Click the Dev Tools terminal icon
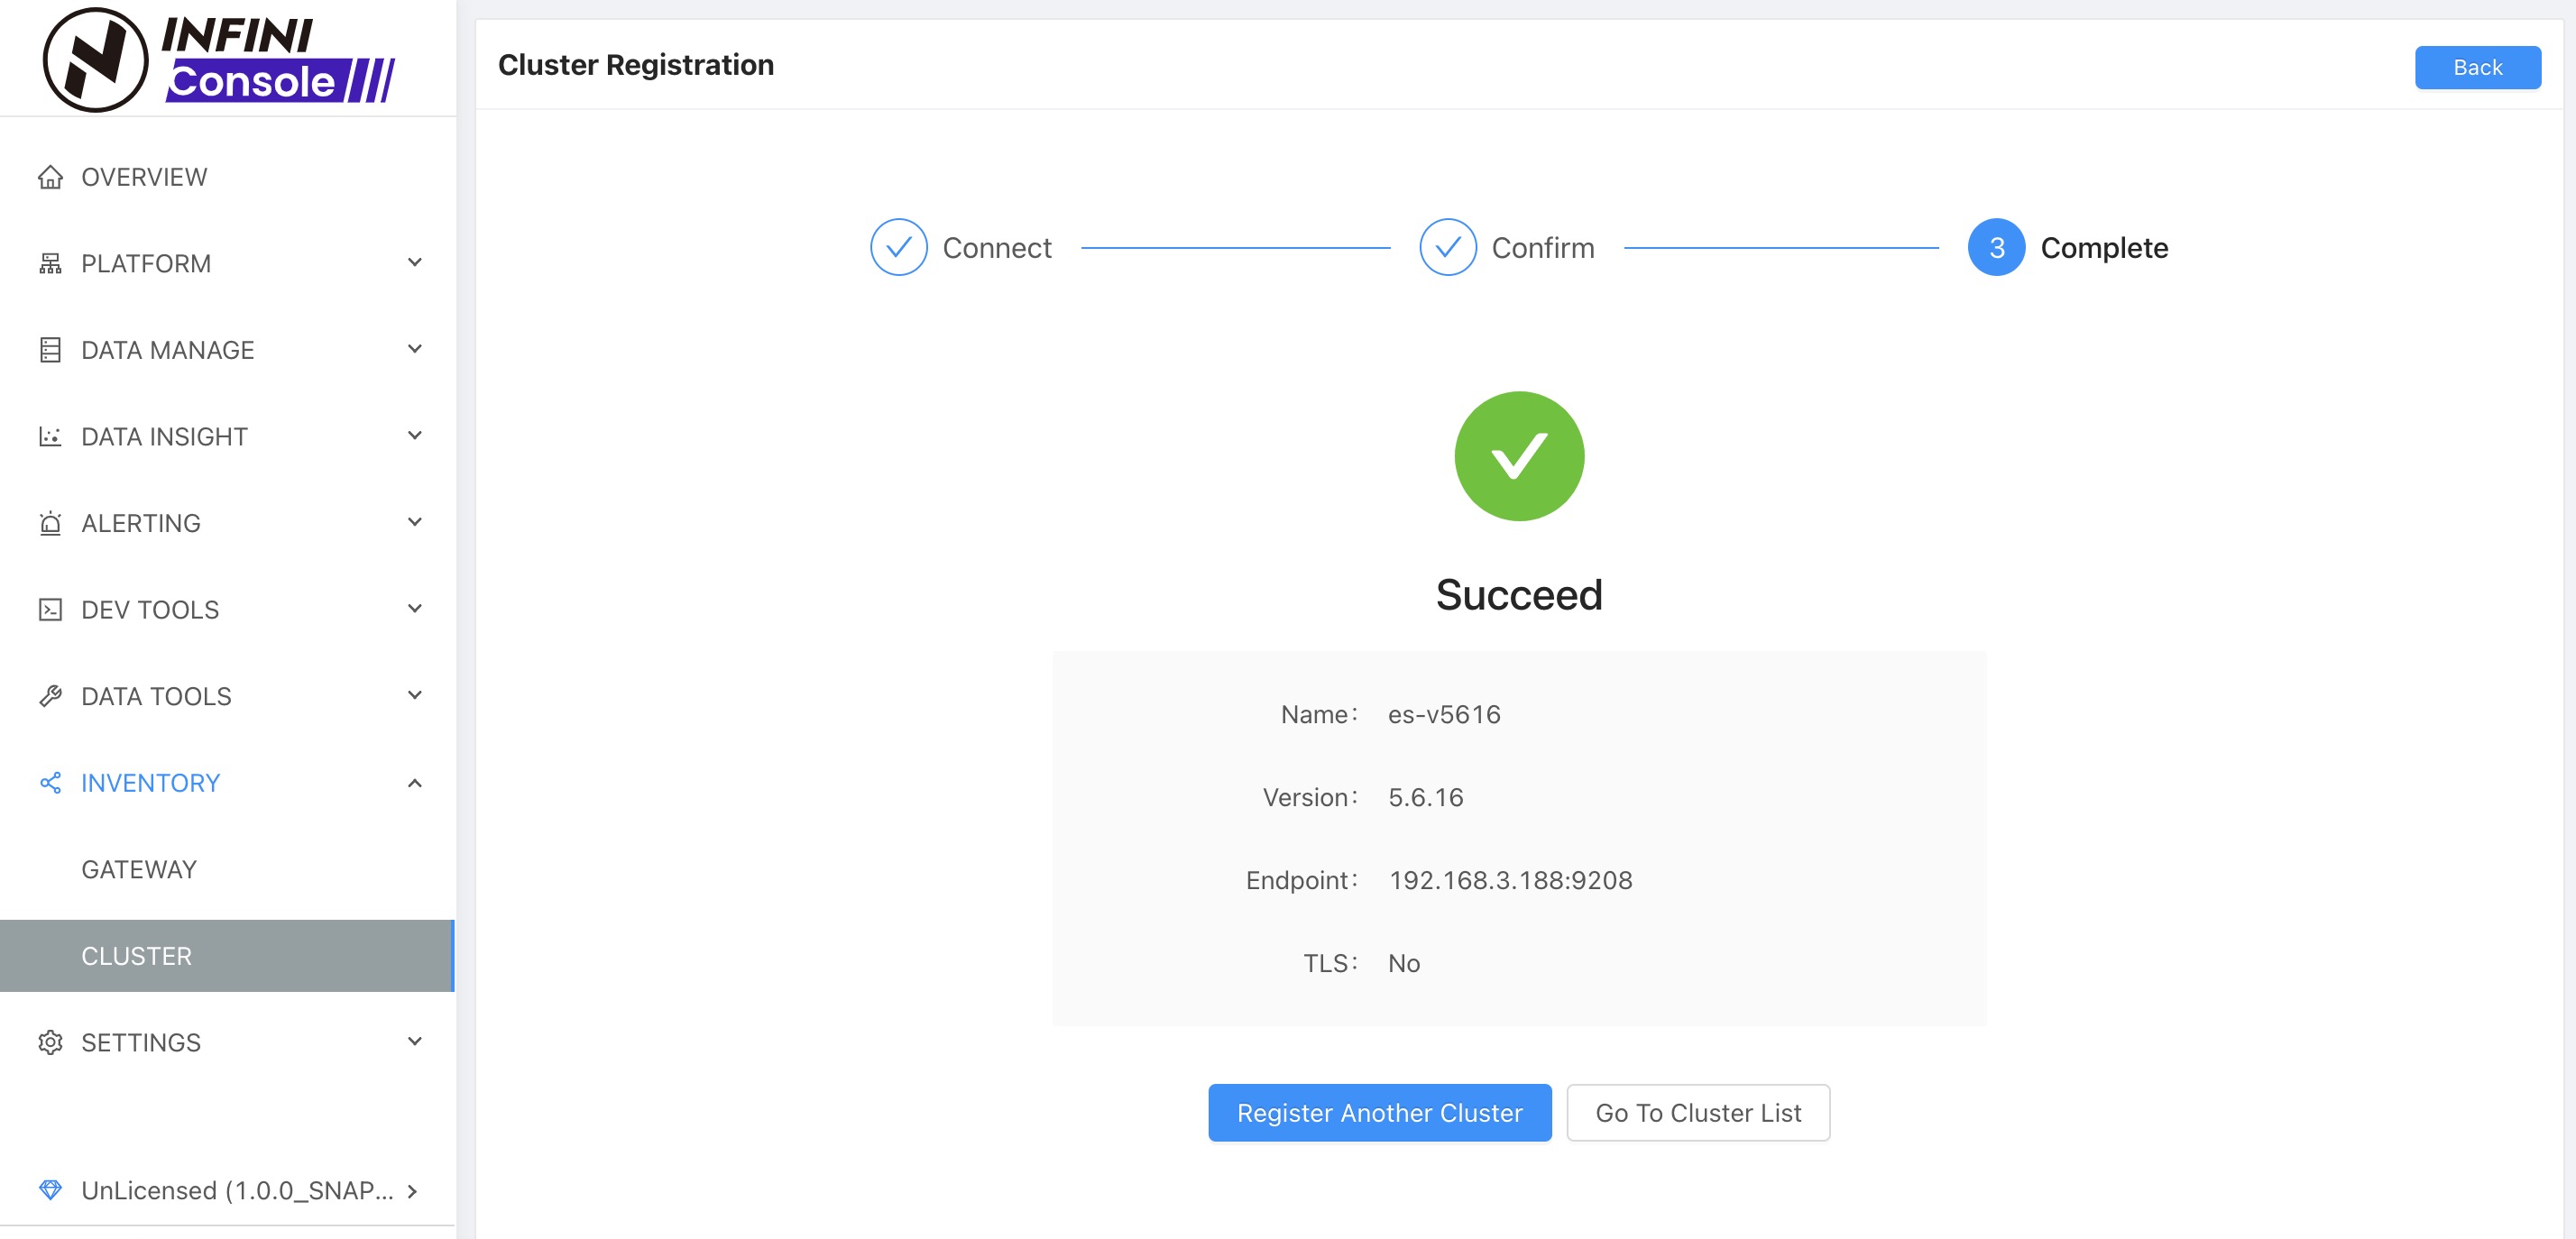The image size is (2576, 1239). [x=50, y=610]
